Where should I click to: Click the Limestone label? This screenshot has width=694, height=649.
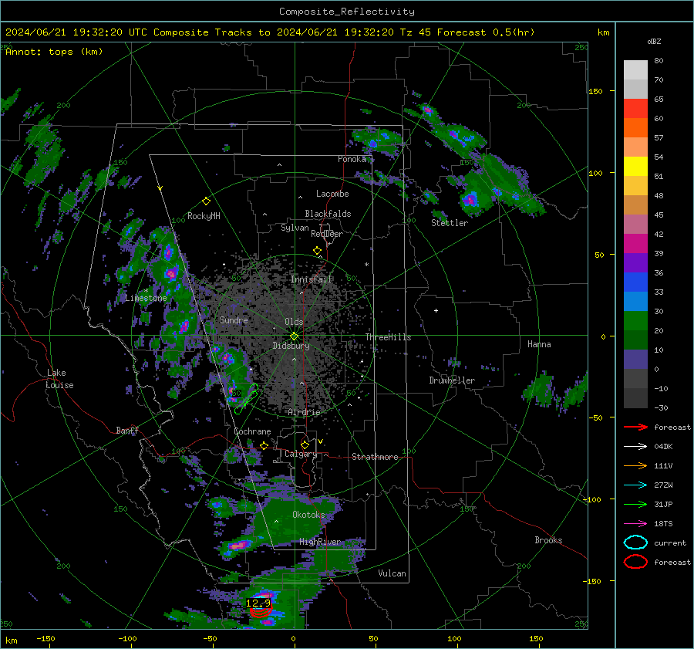click(x=146, y=298)
